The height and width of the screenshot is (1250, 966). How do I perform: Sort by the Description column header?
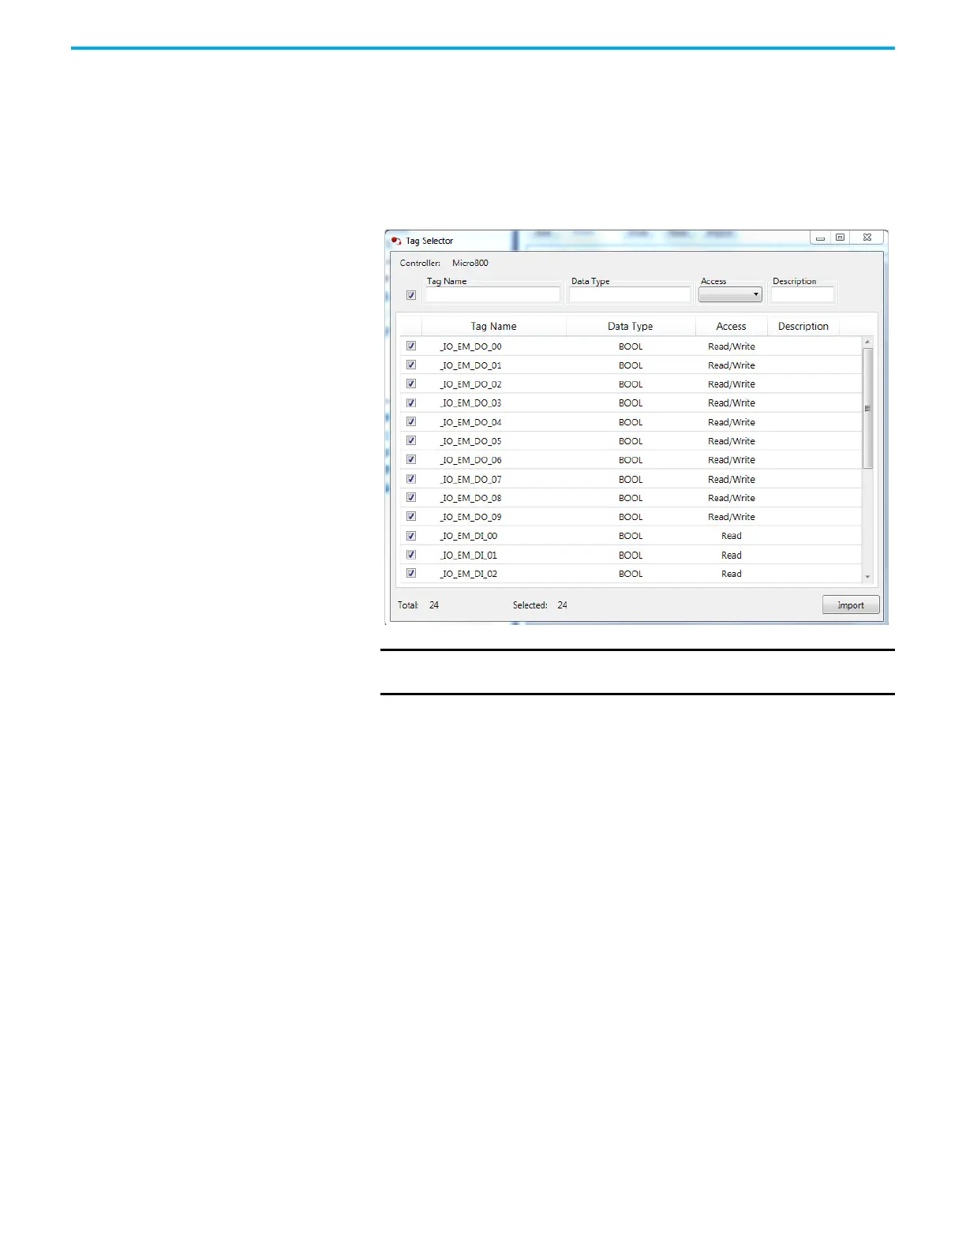pos(803,326)
